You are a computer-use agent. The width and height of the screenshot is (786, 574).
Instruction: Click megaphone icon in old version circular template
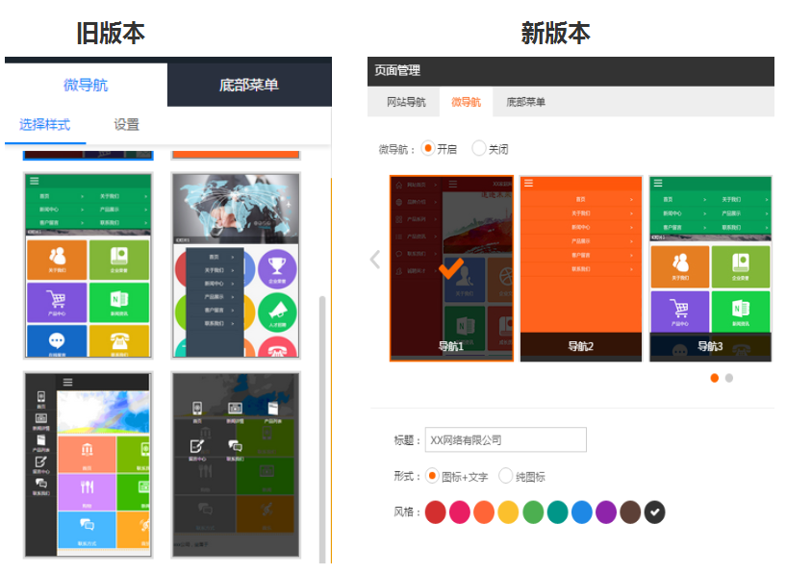(x=277, y=310)
